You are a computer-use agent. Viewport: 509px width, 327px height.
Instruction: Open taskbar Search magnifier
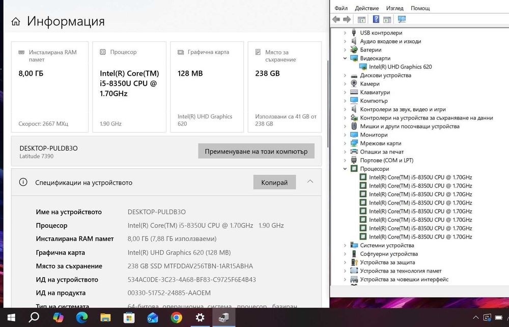coord(34,318)
